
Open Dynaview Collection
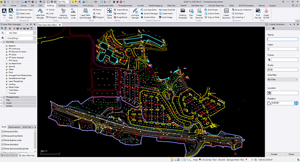pyautogui.click(x=242, y=10)
